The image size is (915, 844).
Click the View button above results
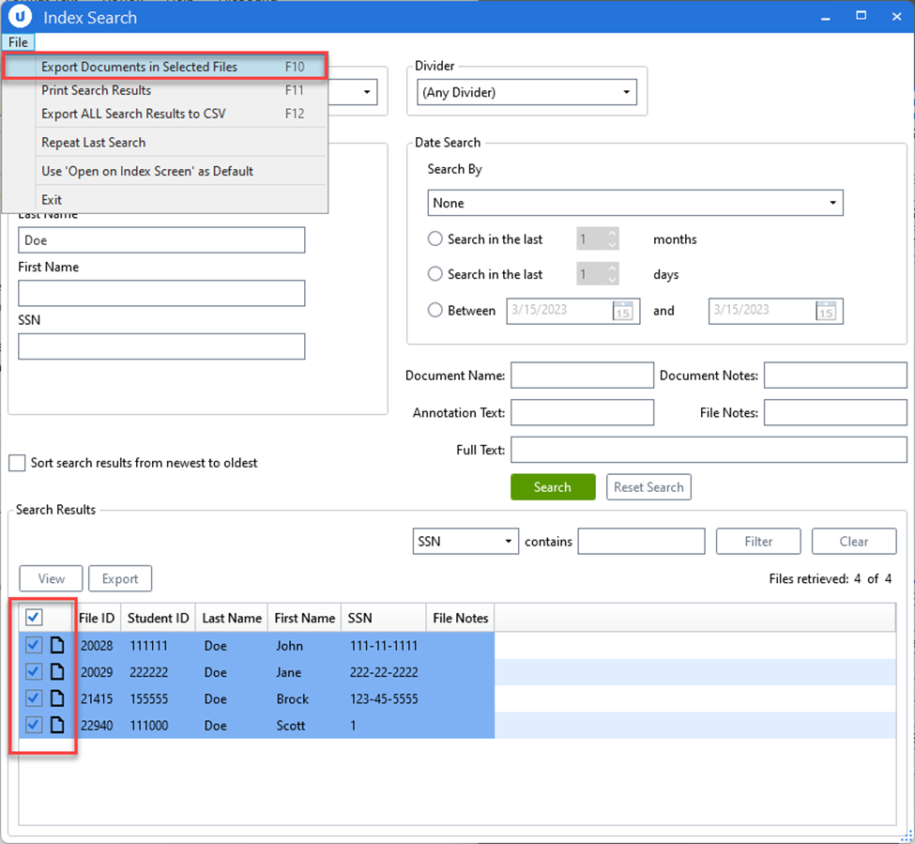click(51, 578)
